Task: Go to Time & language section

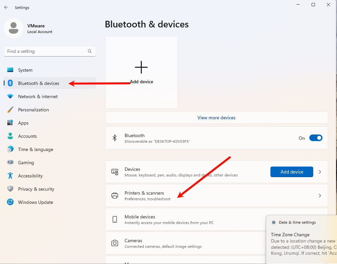Action: click(35, 149)
